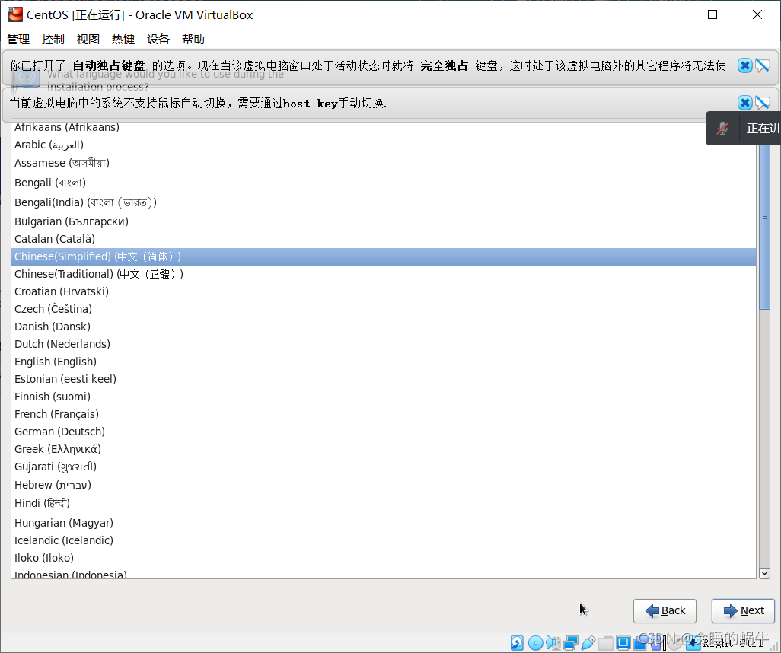
Task: Open the 设备 menu
Action: [x=158, y=40]
